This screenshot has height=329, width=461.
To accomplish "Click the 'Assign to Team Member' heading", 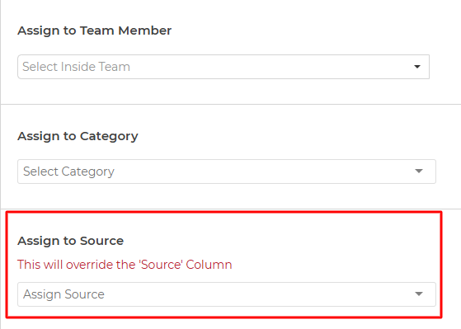I will click(x=94, y=31).
